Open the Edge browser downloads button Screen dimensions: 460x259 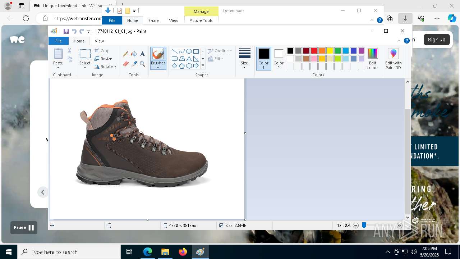(x=405, y=18)
